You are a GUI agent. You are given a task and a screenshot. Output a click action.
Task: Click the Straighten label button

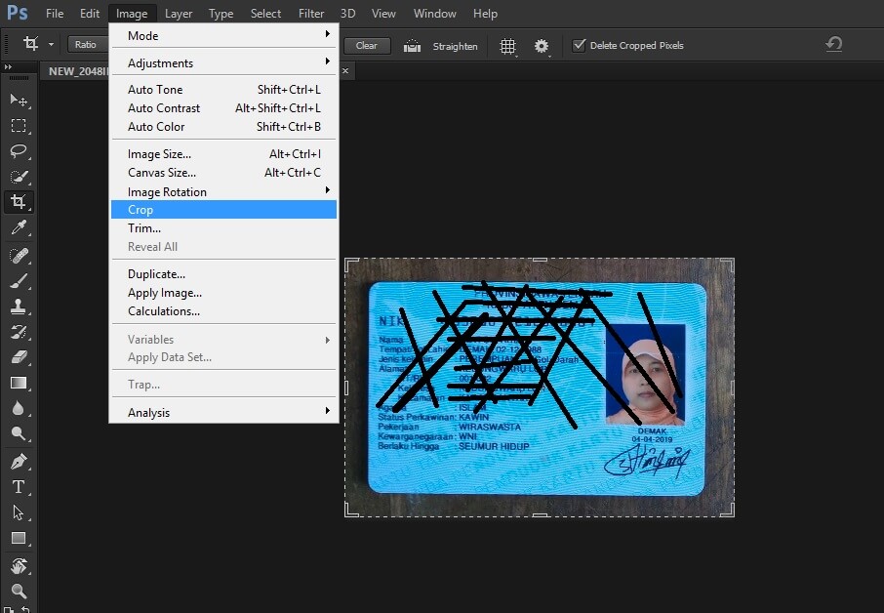click(456, 46)
